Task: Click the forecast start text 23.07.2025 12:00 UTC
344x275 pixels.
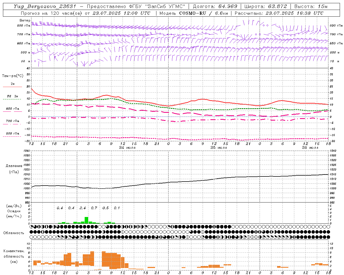Action: pos(121,13)
